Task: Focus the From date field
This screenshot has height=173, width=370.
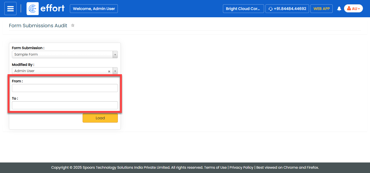Action: pos(65,88)
